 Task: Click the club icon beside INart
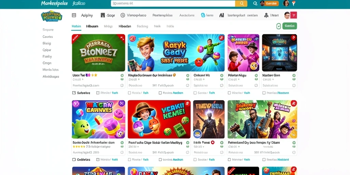point(266,15)
